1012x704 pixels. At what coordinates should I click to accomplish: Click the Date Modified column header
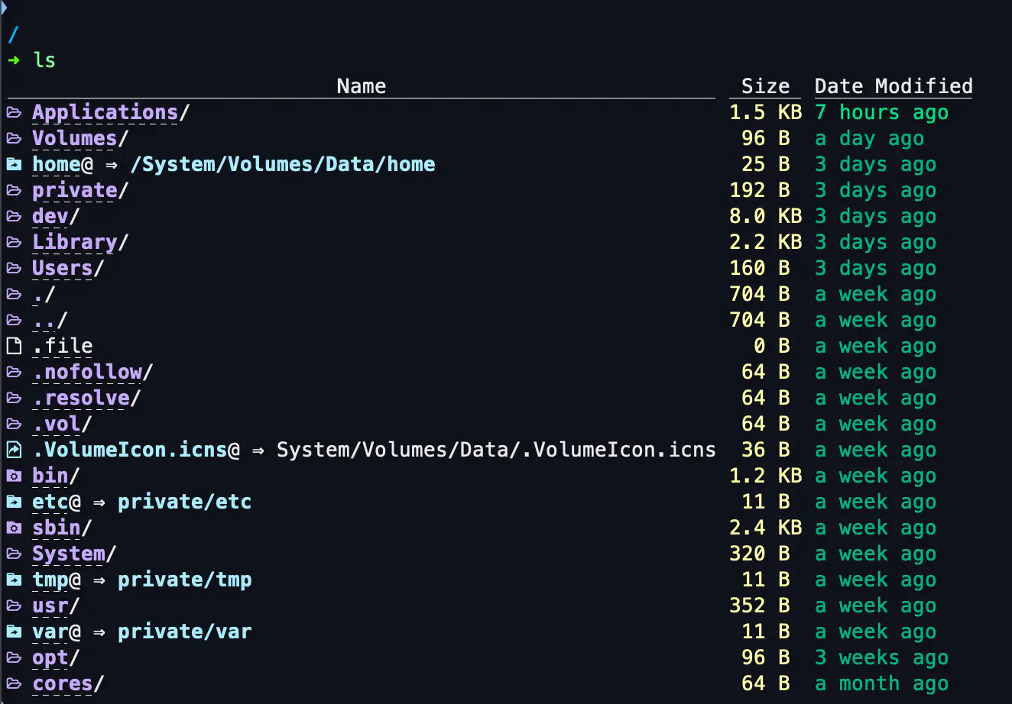pos(893,86)
